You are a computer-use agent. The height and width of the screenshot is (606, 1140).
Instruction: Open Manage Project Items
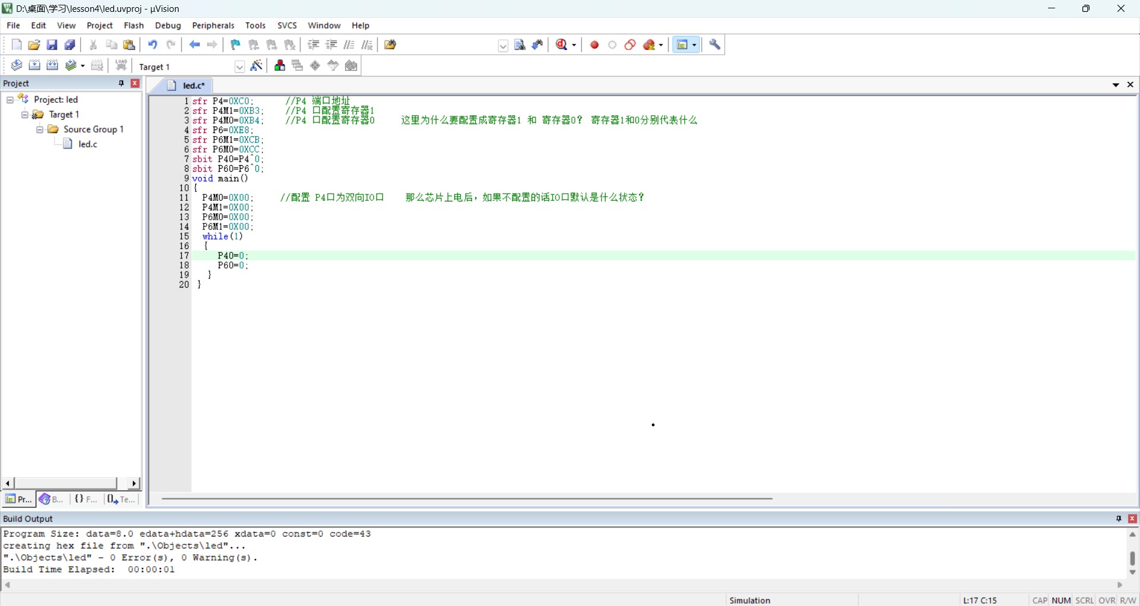point(280,65)
